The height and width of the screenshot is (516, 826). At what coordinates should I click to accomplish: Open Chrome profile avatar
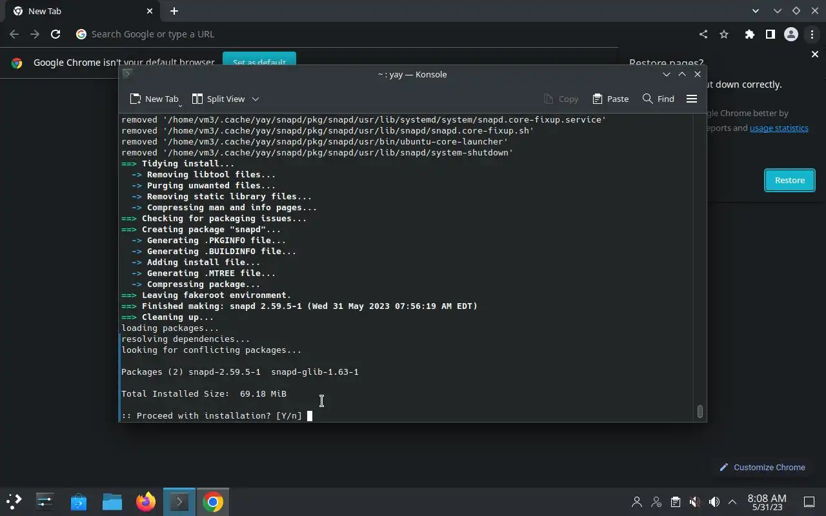click(791, 34)
